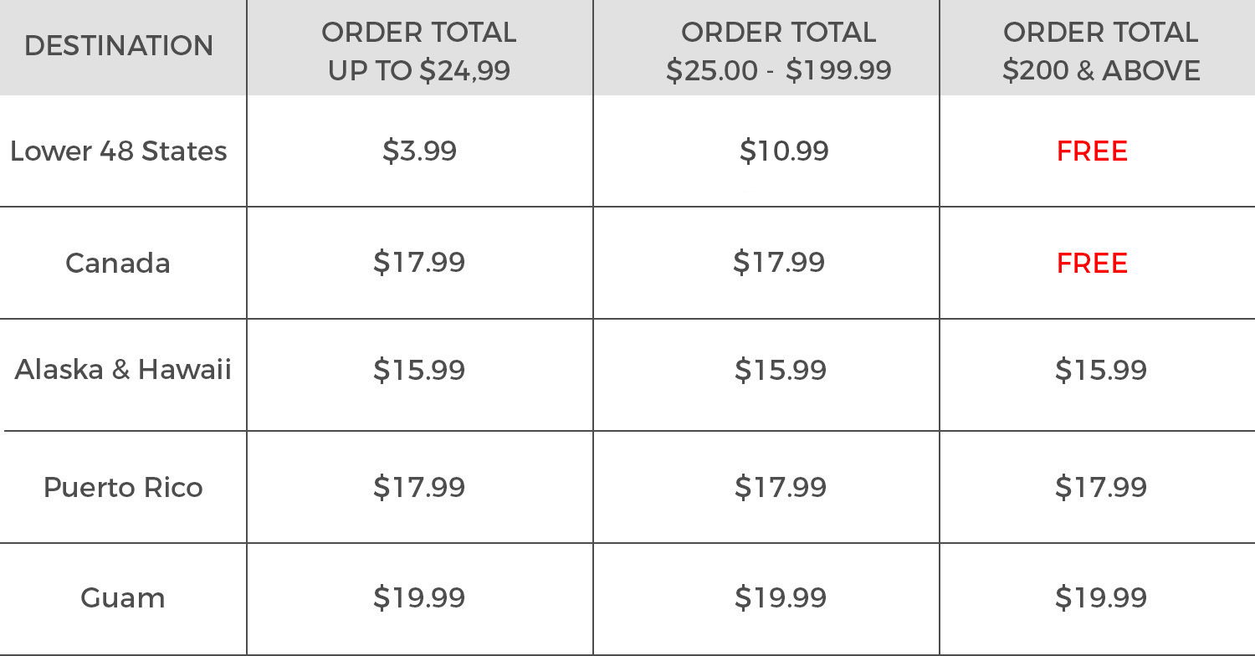Select the Guam destination cell
This screenshot has height=656, width=1255.
click(x=123, y=597)
